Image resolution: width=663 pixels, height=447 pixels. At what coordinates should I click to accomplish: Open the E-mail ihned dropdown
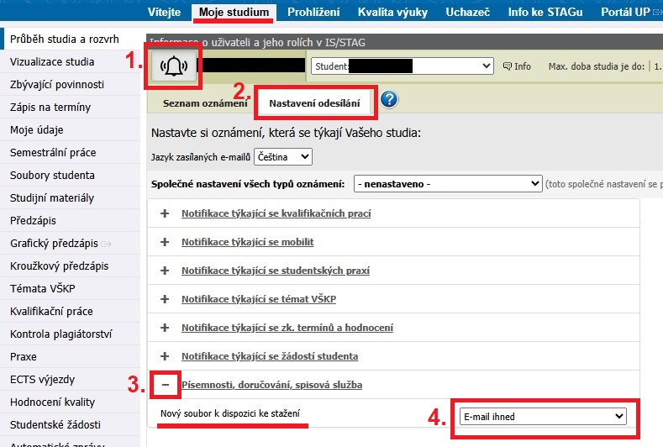(543, 416)
